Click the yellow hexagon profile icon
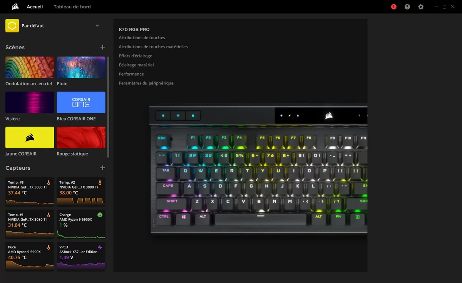Screen dimensions: 462x283 coord(12,26)
